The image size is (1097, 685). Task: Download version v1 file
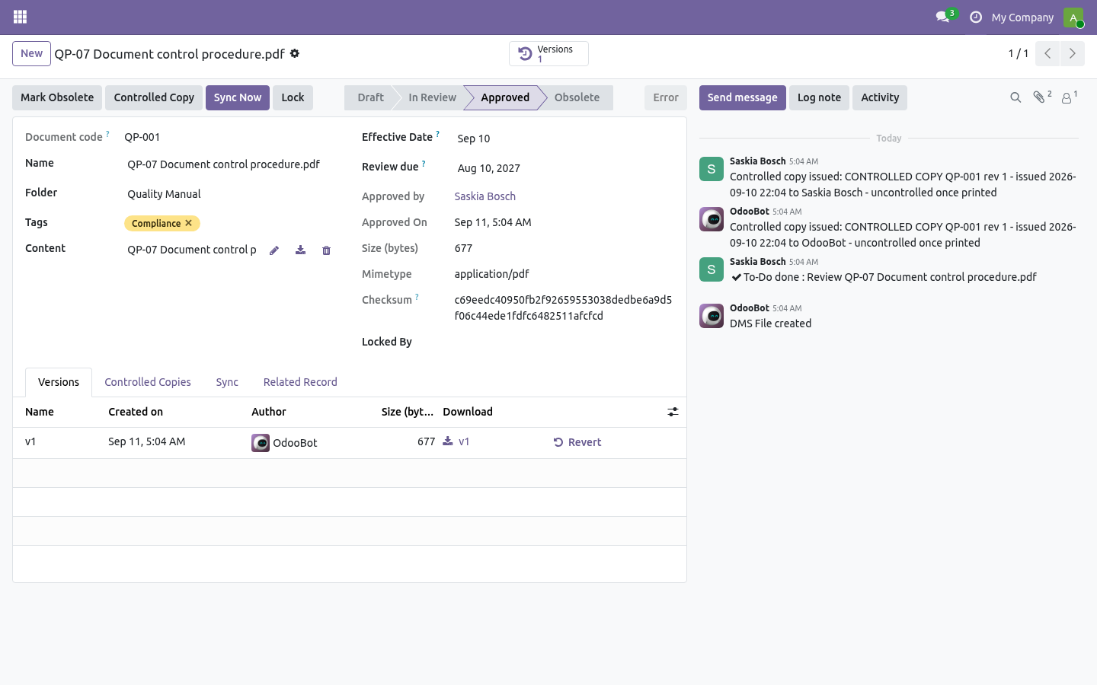[x=456, y=441]
